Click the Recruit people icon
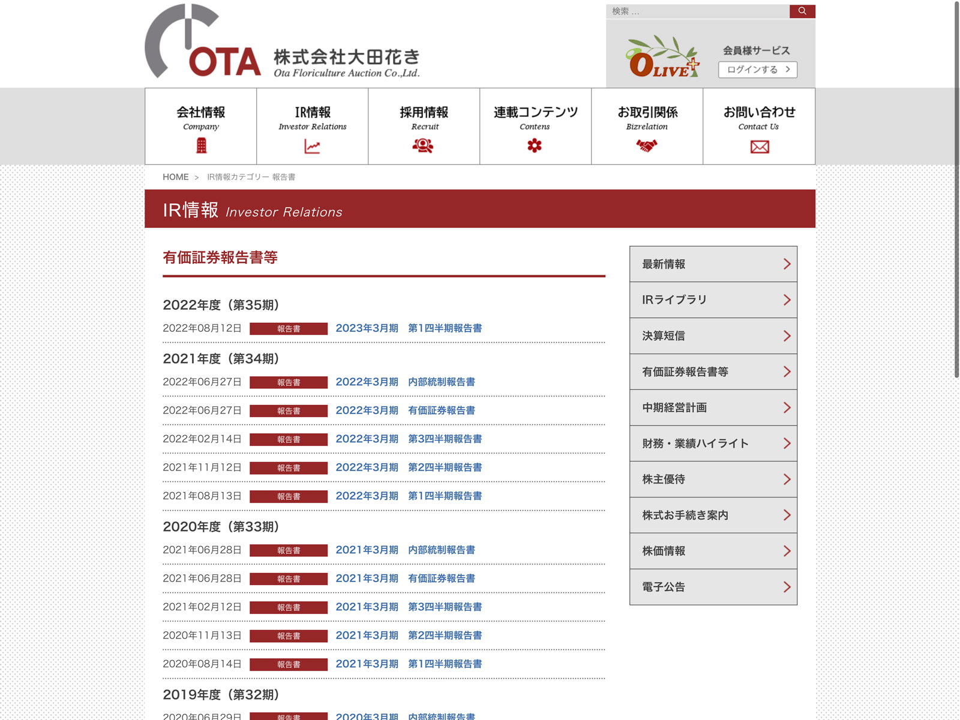Viewport: 960px width, 720px height. (423, 146)
